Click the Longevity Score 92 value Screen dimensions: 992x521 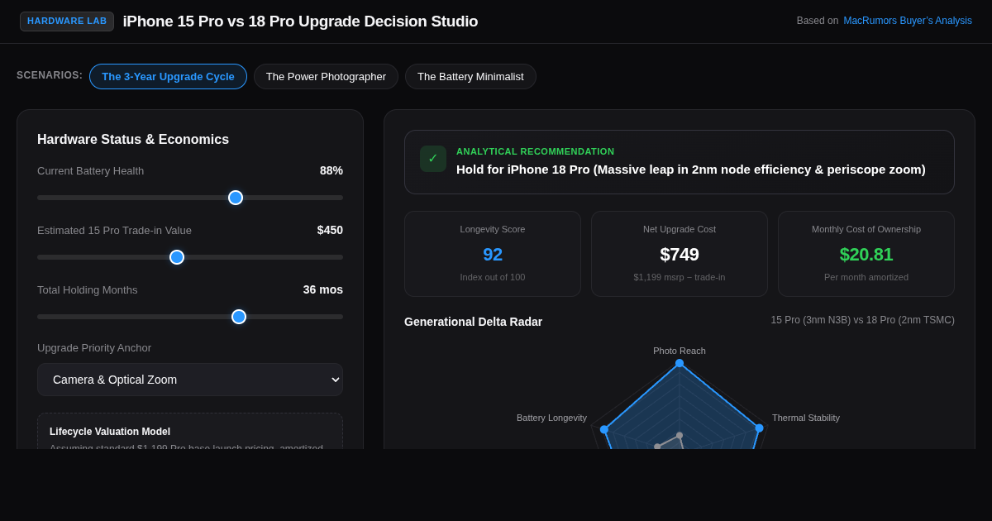click(493, 255)
